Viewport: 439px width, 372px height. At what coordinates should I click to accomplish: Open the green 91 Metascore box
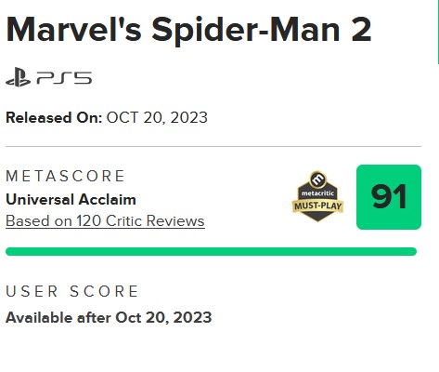[389, 197]
